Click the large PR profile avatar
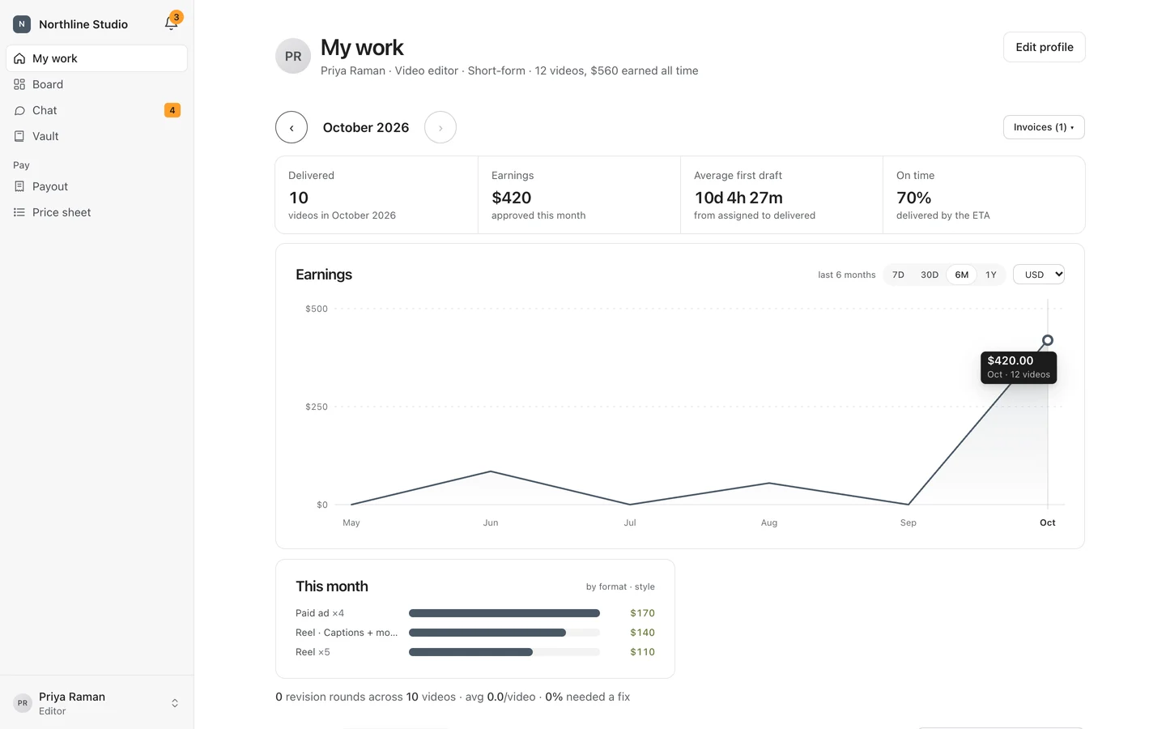 [293, 56]
